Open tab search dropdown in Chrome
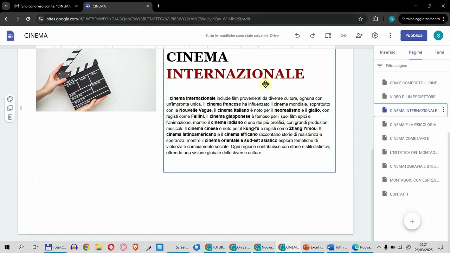The image size is (450, 253). coord(6,6)
